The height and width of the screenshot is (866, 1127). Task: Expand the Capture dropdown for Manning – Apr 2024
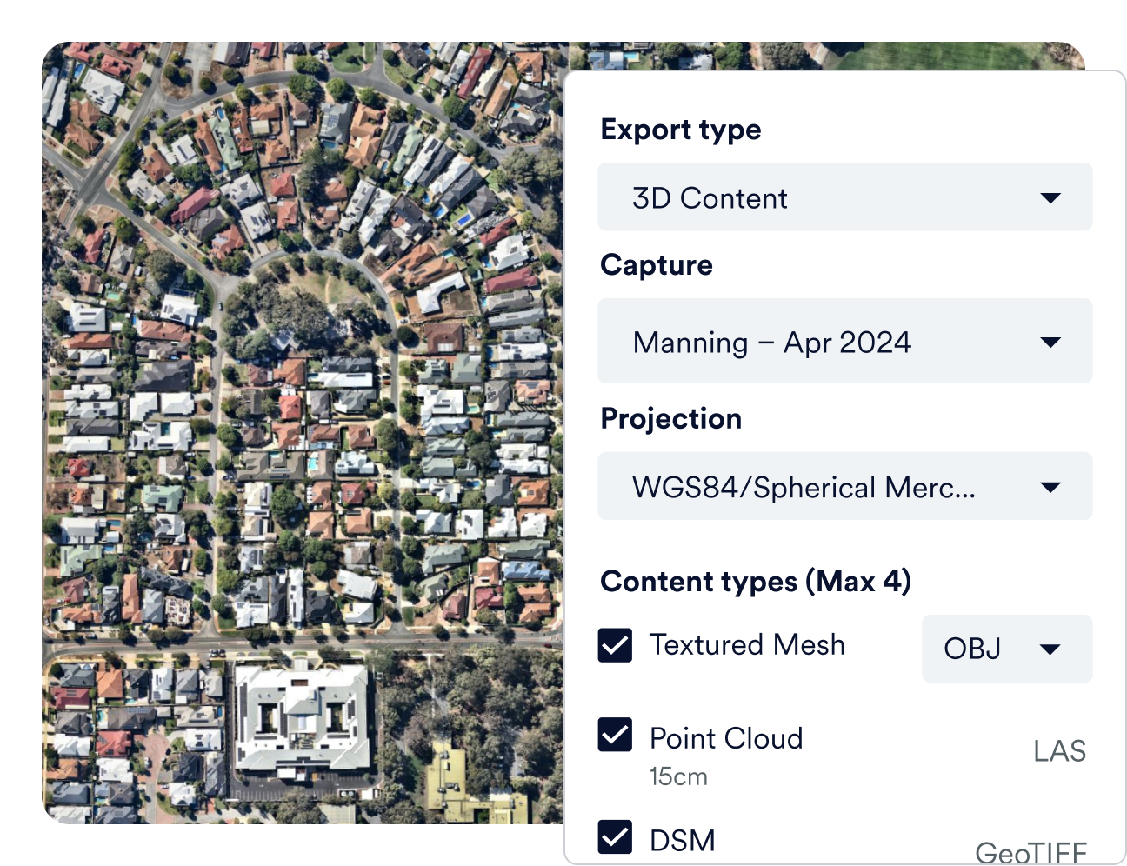click(x=844, y=342)
